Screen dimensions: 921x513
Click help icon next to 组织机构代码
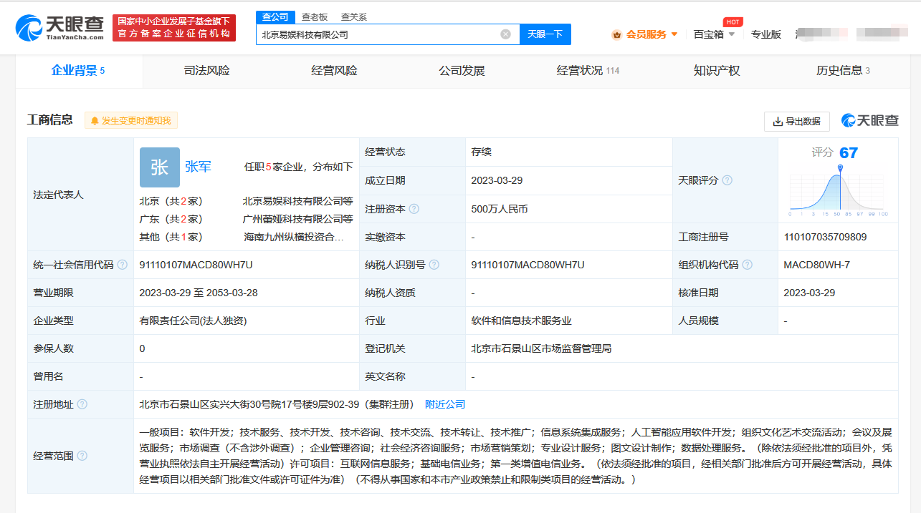coord(748,265)
